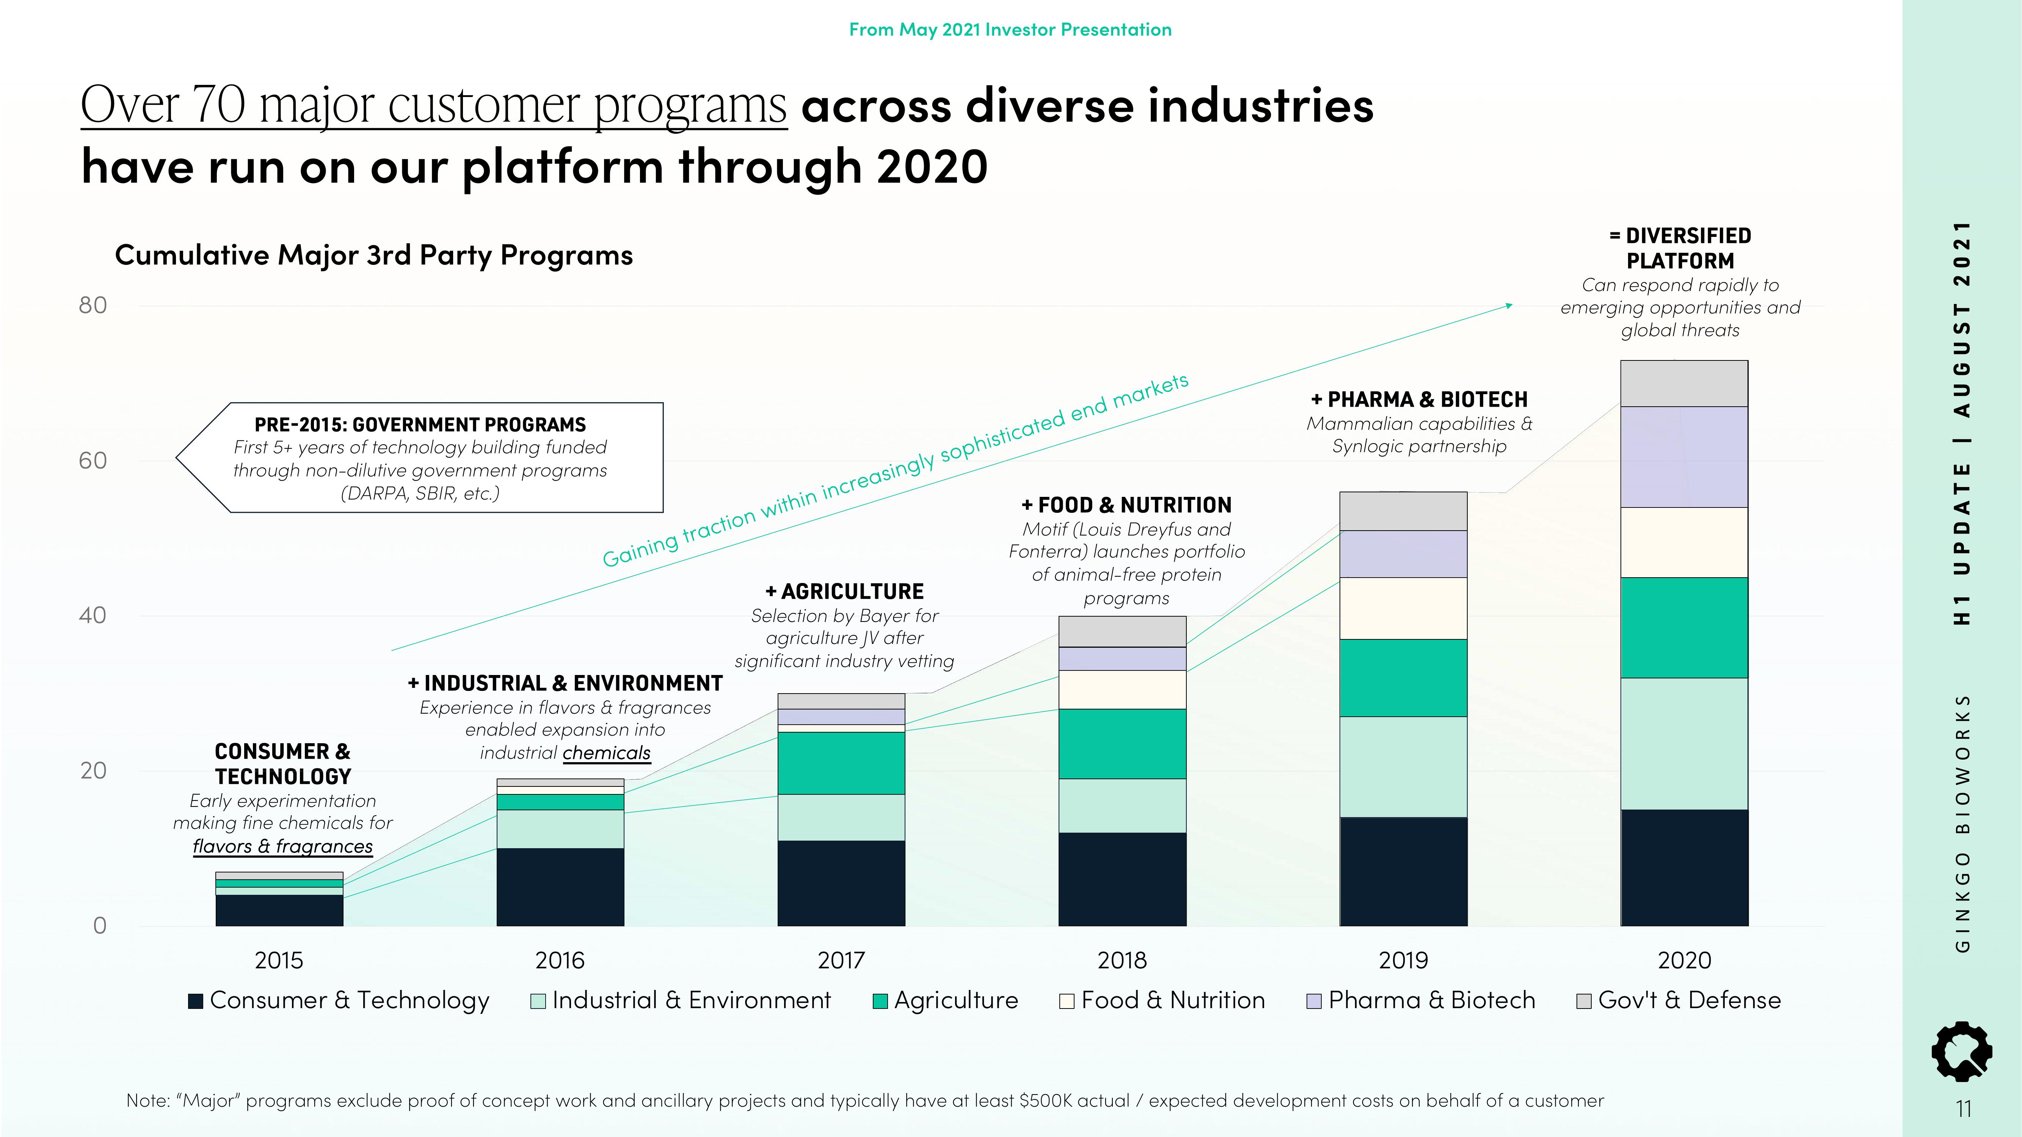Viewport: 2022px width, 1137px height.
Task: Click the '+ AGRICULTURE' annotation heading
Action: [845, 592]
